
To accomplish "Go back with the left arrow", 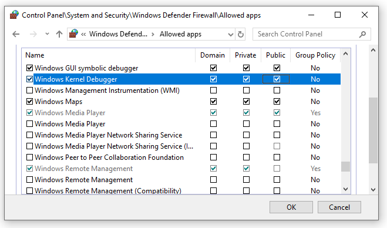I will point(16,34).
